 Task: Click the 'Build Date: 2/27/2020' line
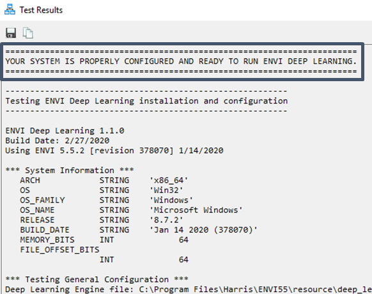(x=57, y=141)
